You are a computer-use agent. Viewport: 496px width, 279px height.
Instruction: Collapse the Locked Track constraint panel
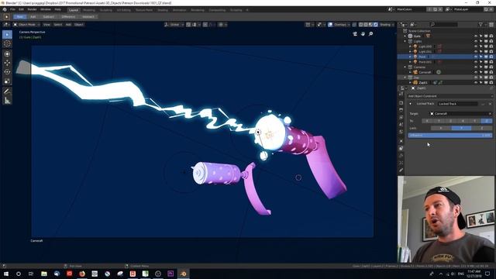(410, 104)
